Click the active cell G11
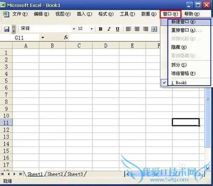 coord(186,122)
